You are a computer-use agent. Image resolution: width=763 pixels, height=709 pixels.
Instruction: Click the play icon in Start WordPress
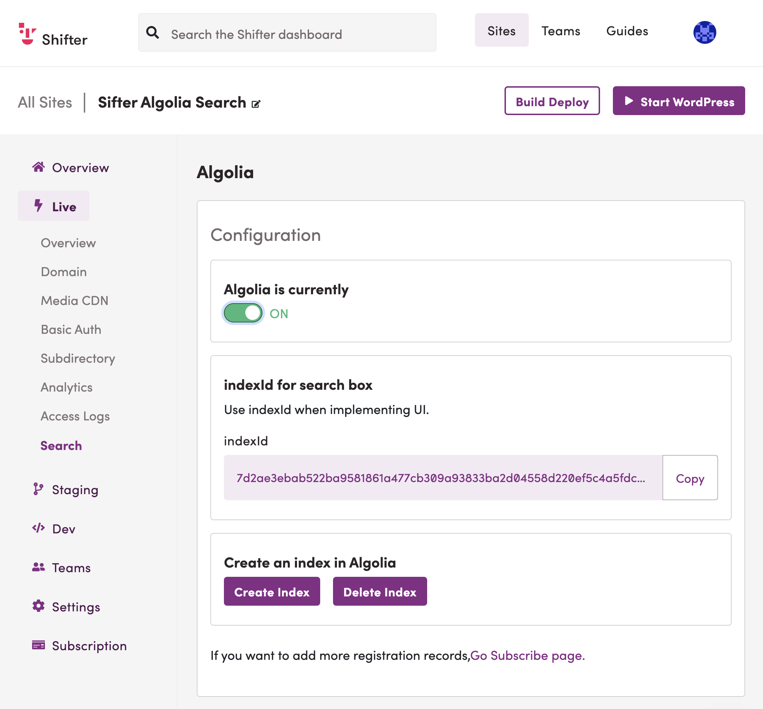629,101
